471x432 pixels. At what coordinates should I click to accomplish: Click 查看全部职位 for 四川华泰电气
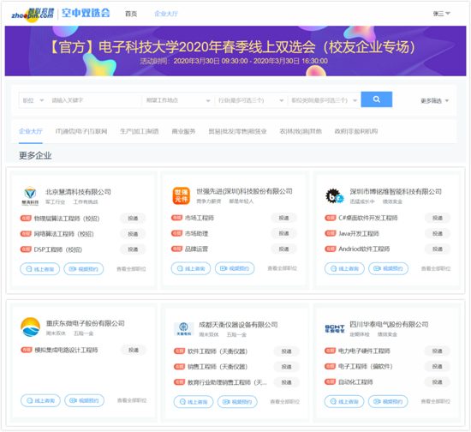pos(436,401)
